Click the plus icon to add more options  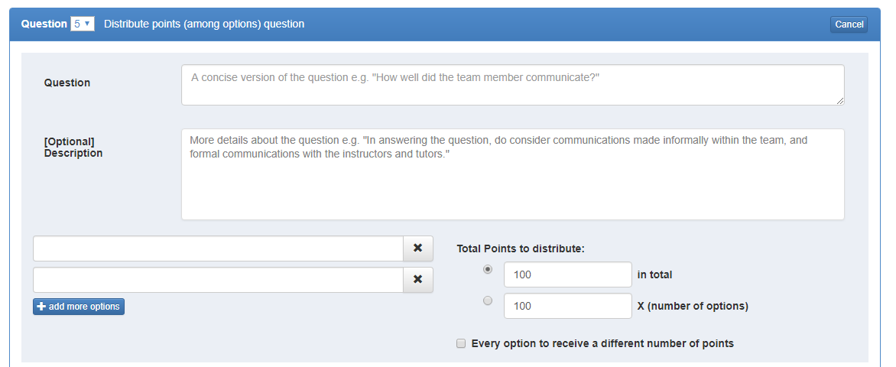(42, 307)
